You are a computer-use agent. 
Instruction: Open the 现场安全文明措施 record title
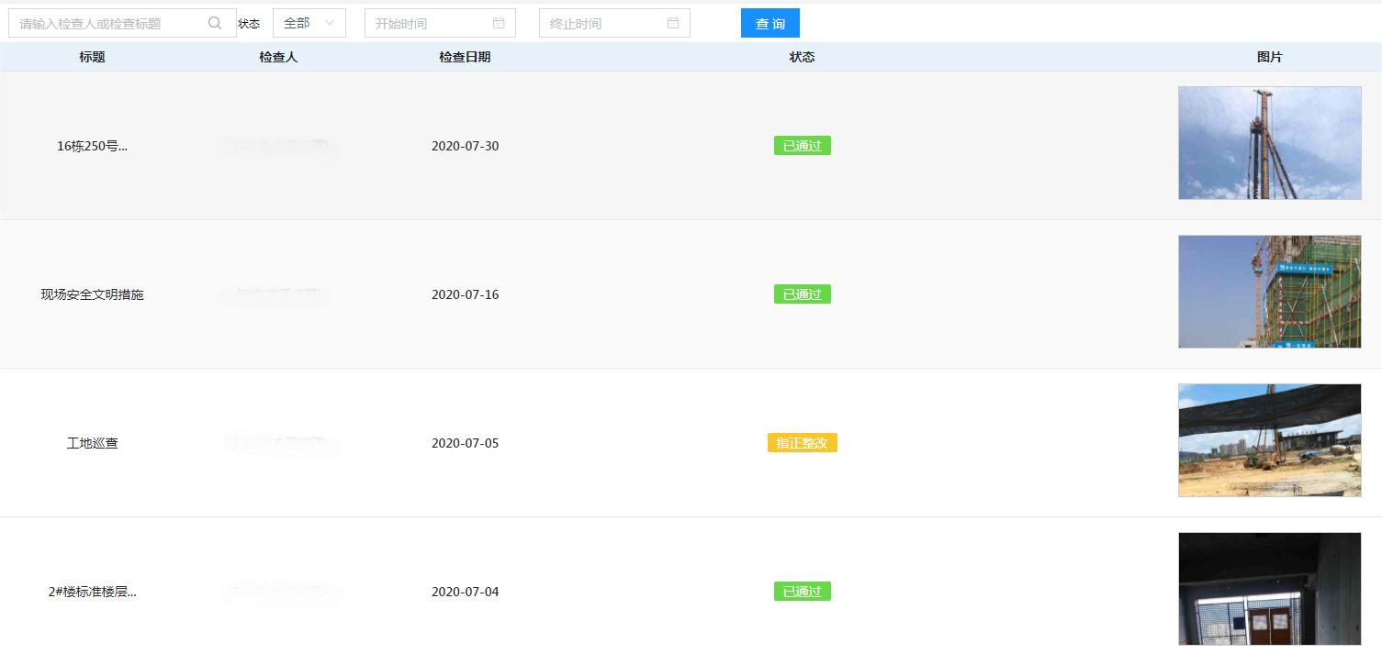pos(92,294)
